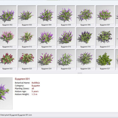The width and height of the screenshot is (118, 118).
Task: Choose the Буддлея 013 plant thumbnail
Action: pos(27,38)
